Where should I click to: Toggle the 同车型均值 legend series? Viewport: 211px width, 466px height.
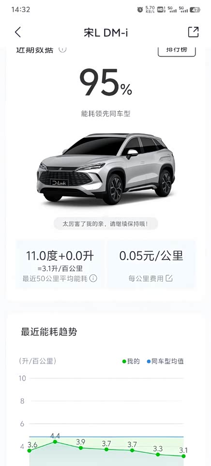[165, 361]
